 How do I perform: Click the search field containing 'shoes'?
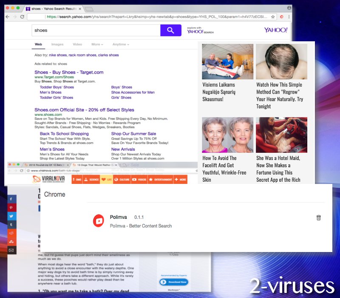pos(96,30)
